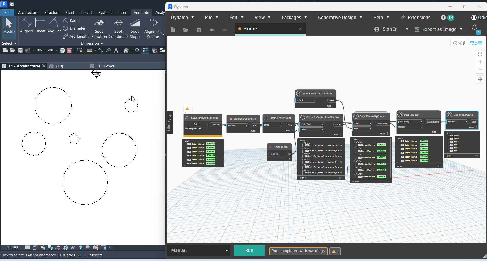Toggle Crop View in Revit view control bar
This screenshot has height=261, width=487.
58,247
